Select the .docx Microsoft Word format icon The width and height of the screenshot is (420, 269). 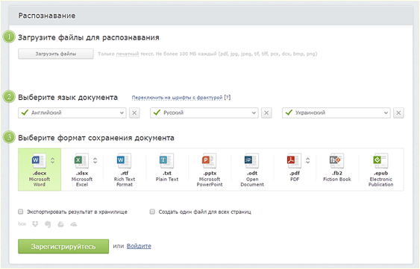[38, 160]
